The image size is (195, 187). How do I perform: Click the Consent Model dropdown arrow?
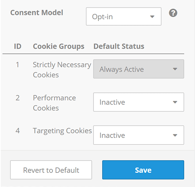[152, 17]
